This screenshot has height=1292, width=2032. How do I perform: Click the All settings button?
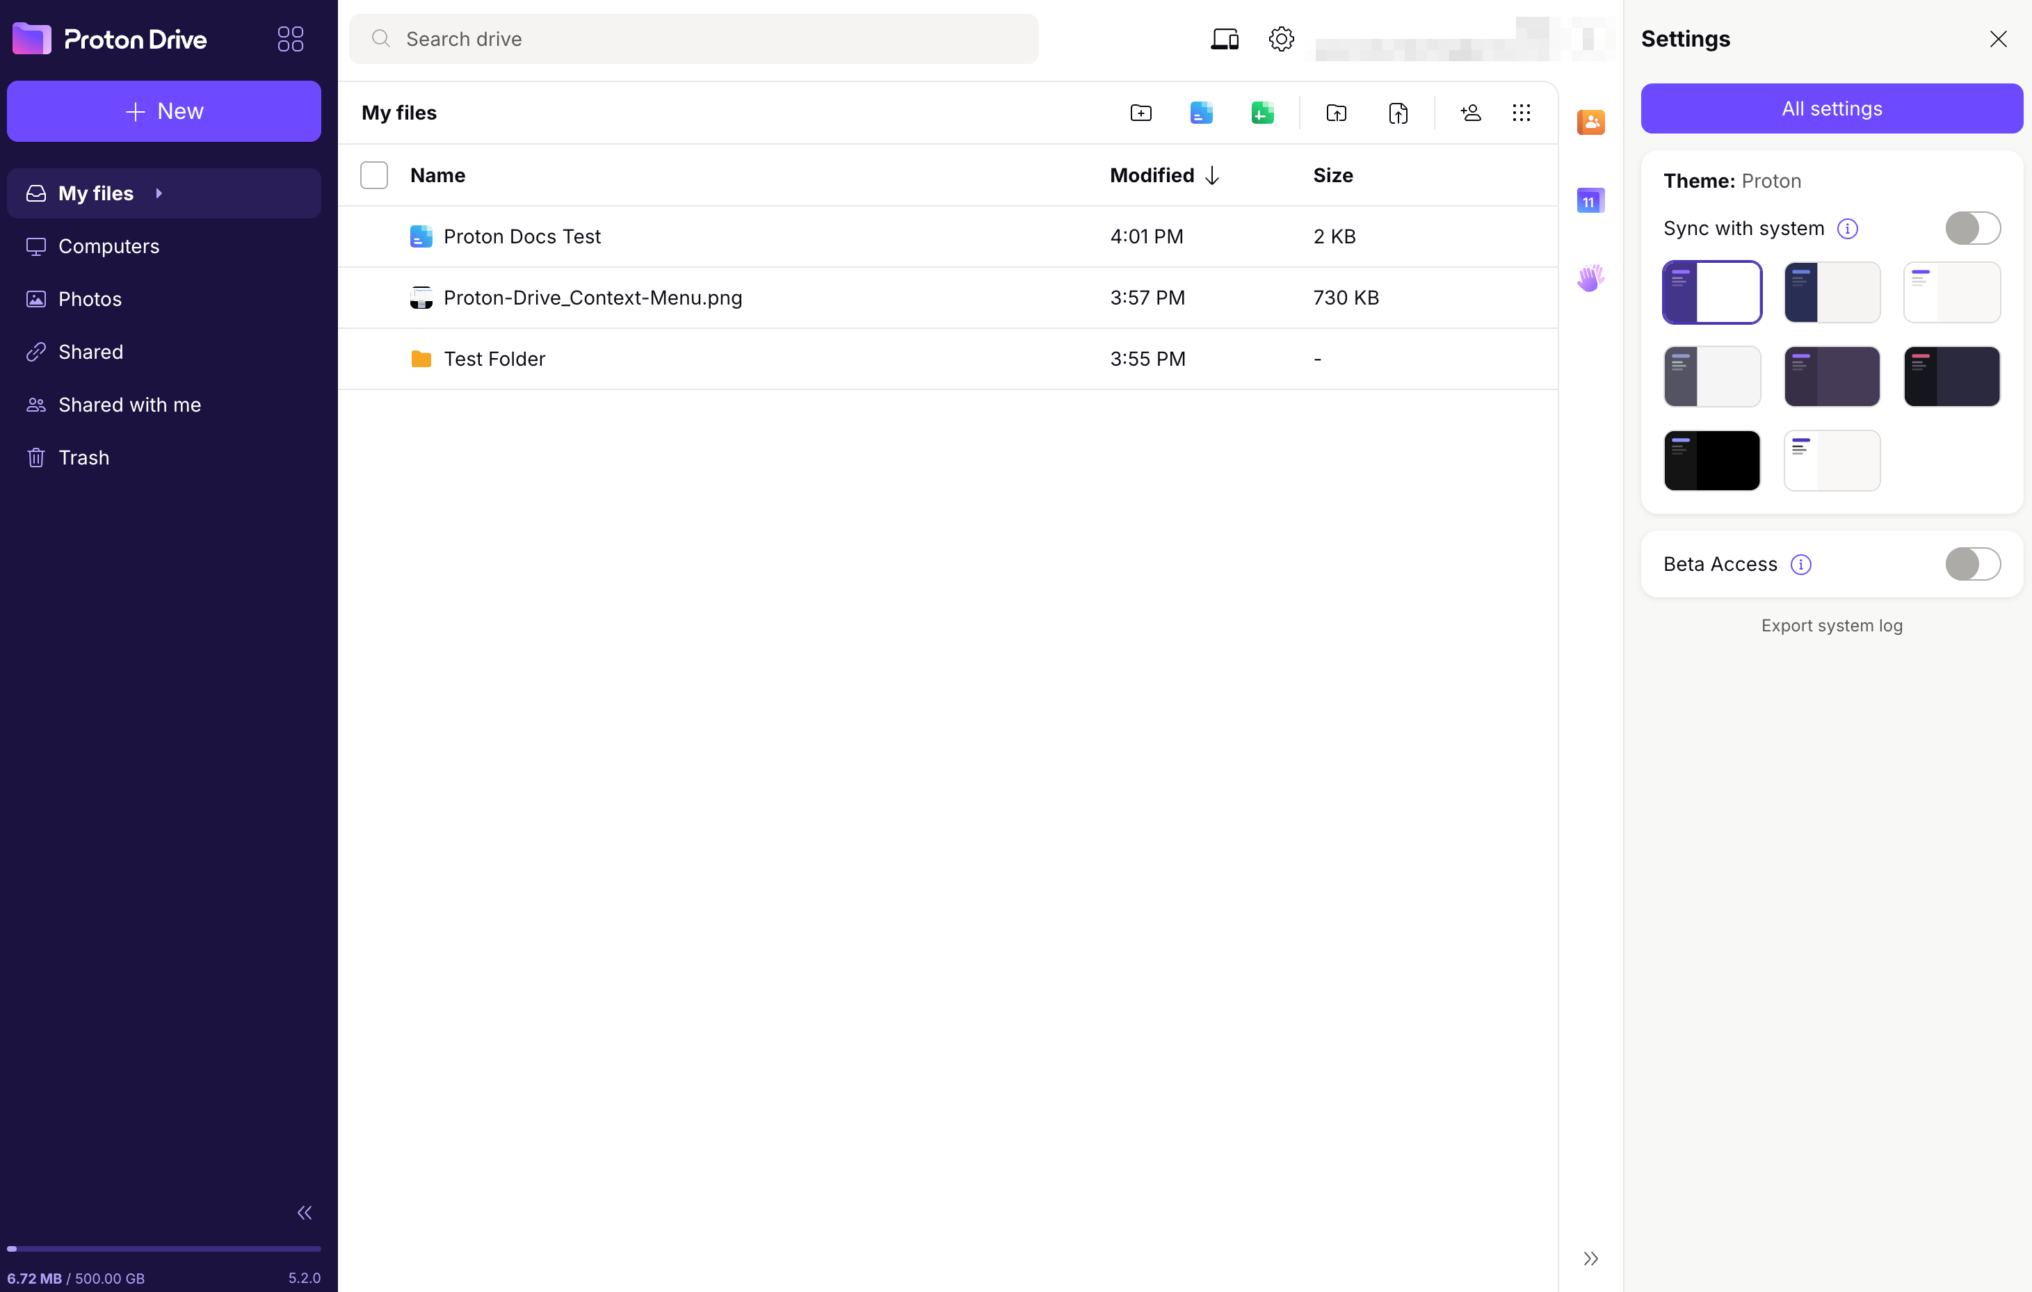[1831, 109]
